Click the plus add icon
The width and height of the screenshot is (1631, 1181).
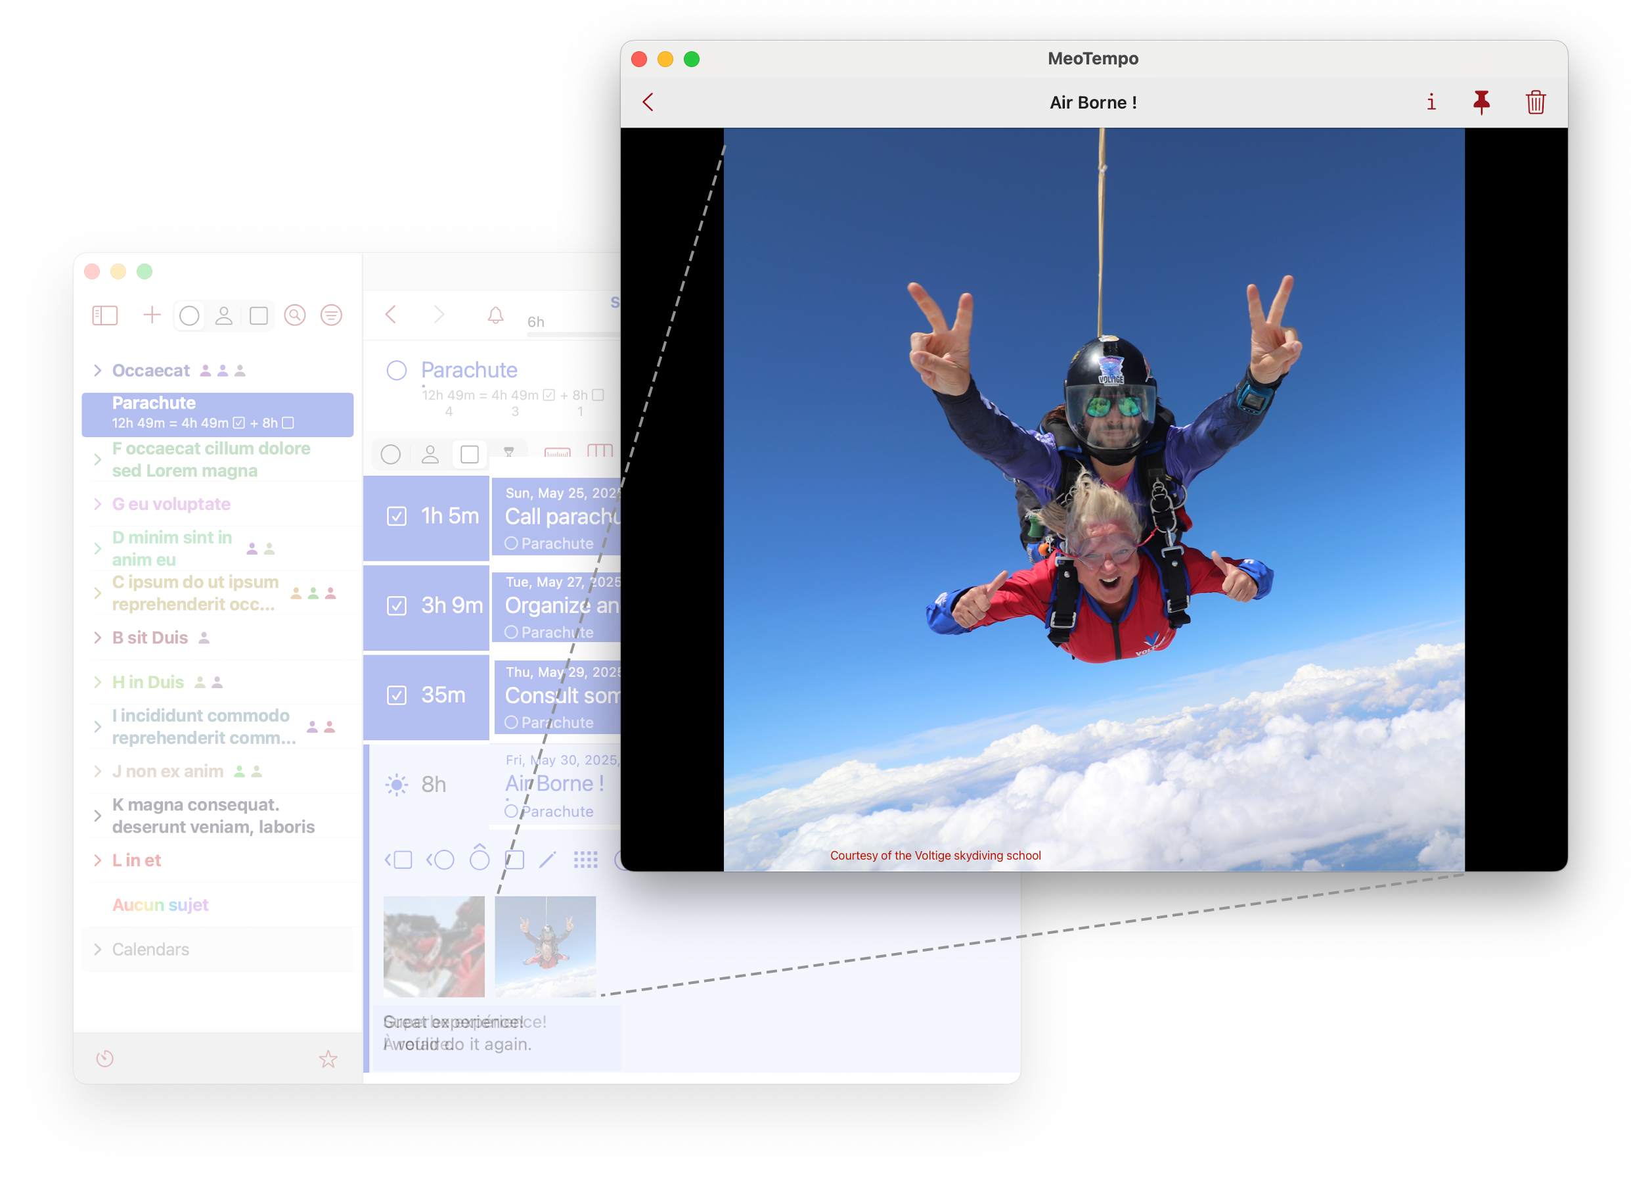pos(152,315)
